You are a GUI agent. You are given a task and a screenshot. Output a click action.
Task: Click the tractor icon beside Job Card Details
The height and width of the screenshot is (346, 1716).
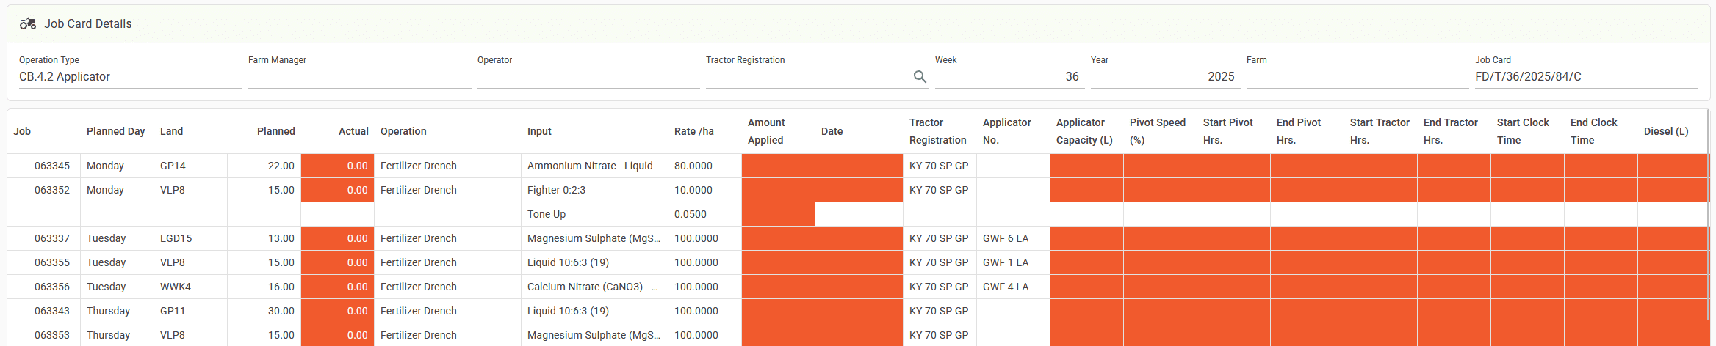pyautogui.click(x=28, y=23)
